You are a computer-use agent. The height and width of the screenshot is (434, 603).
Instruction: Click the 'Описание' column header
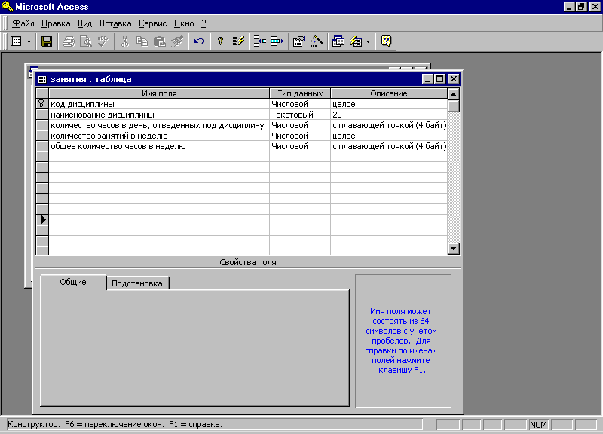coord(389,93)
